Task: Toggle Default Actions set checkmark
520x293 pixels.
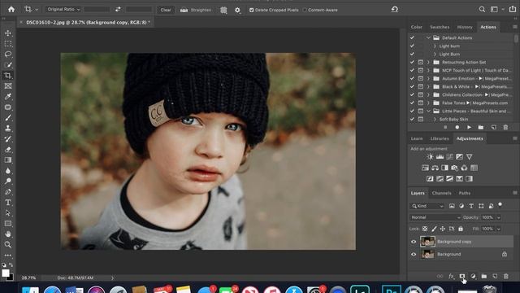Action: click(412, 38)
